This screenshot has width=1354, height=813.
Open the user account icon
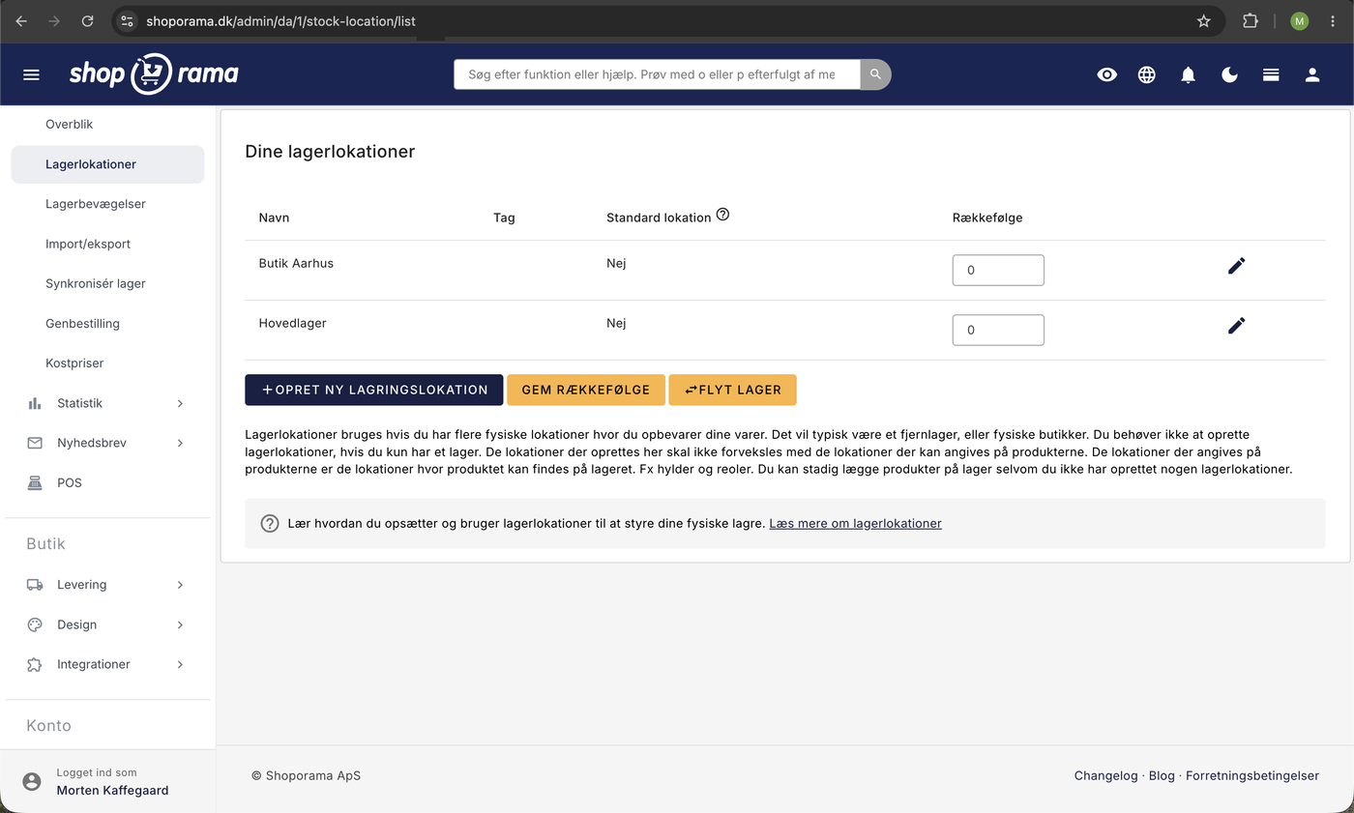point(1312,74)
